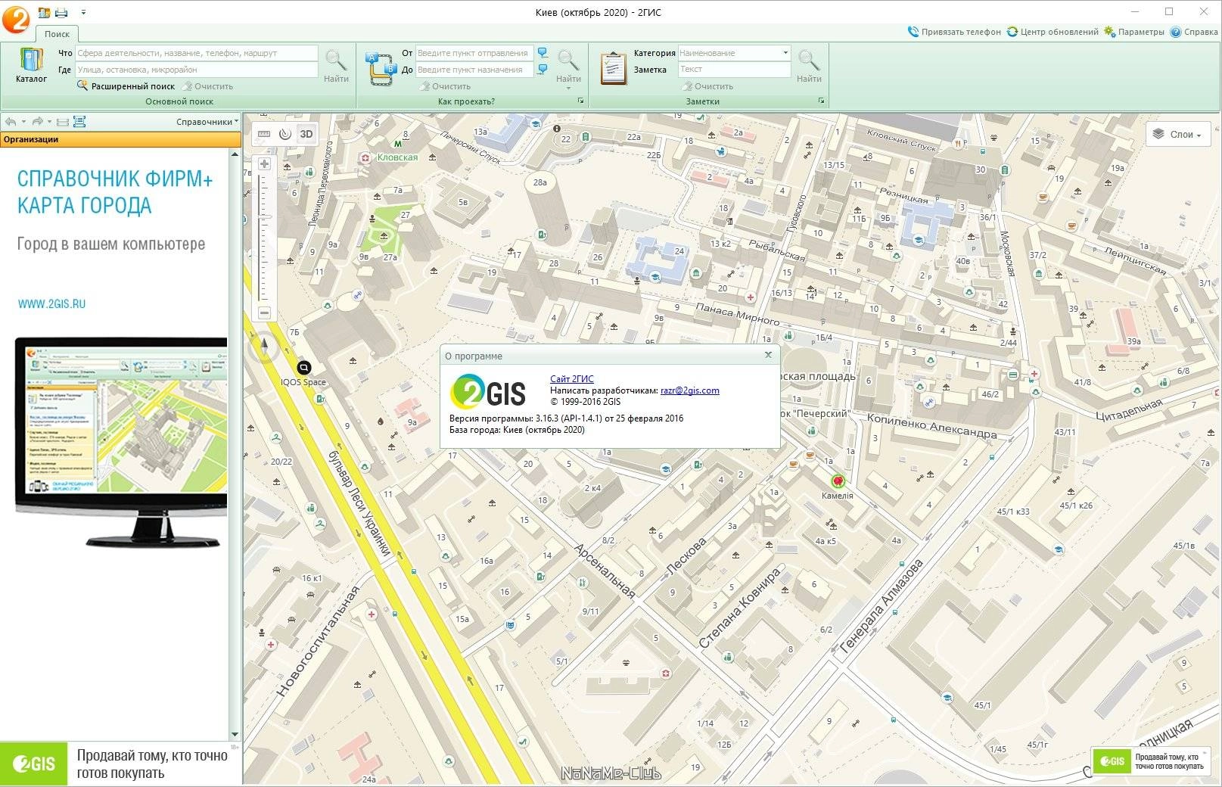Viewport: 1222px width, 787px height.
Task: Click the razr@2gis.com email link
Action: (690, 390)
